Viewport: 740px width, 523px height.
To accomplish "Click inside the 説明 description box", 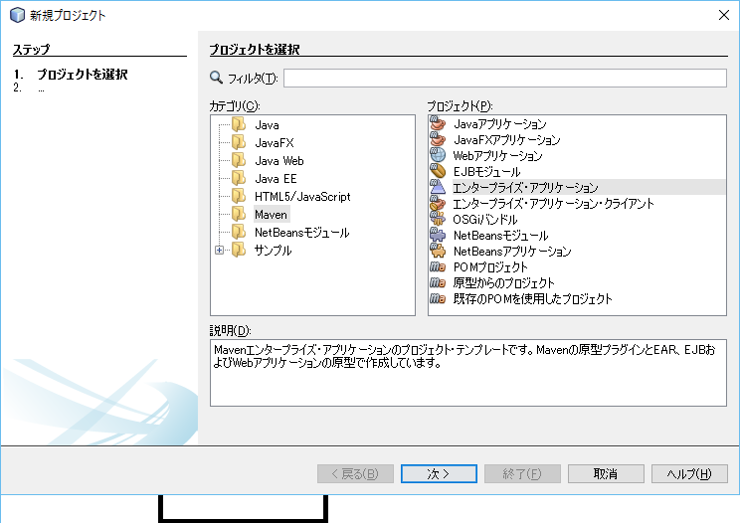I will tap(468, 373).
